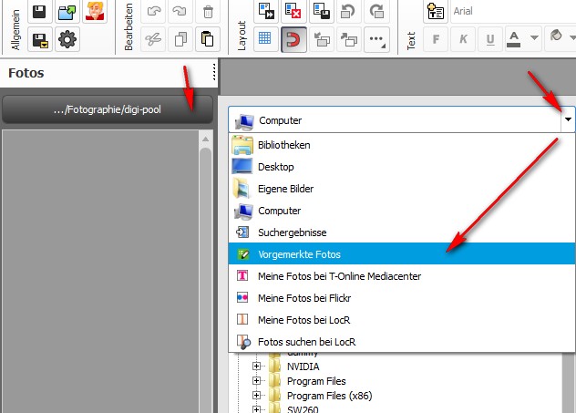This screenshot has height=413, width=576.
Task: Click the undo arrow in Bearbeiten
Action: [x=153, y=11]
